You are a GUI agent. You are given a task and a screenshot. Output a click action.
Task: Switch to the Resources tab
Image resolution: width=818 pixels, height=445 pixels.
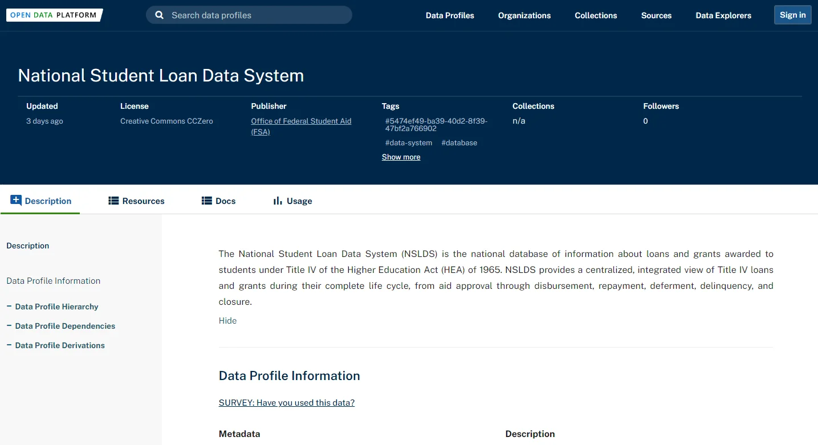point(136,201)
